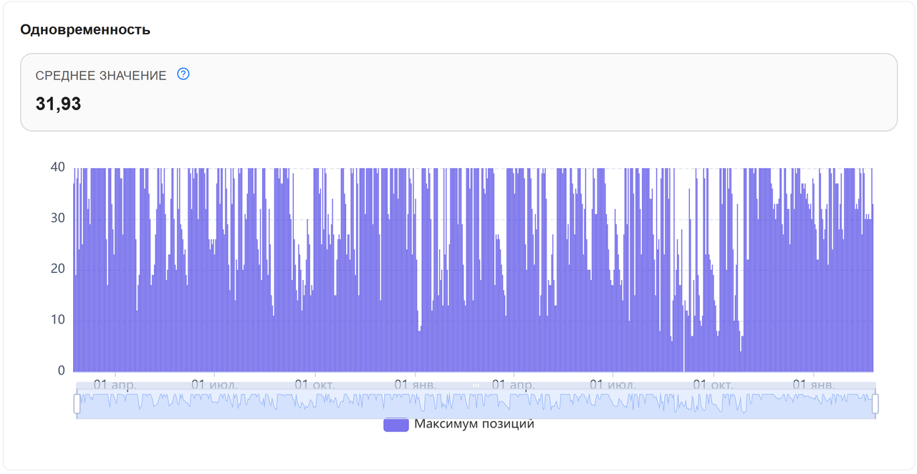Grab the right range slider handle
The height and width of the screenshot is (474, 917).
[875, 404]
